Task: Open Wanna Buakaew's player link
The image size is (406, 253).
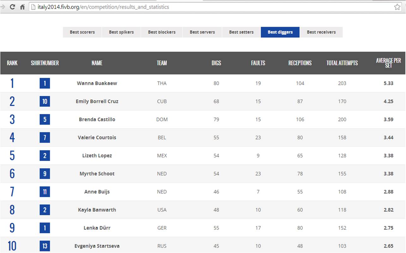Action: tap(97, 83)
